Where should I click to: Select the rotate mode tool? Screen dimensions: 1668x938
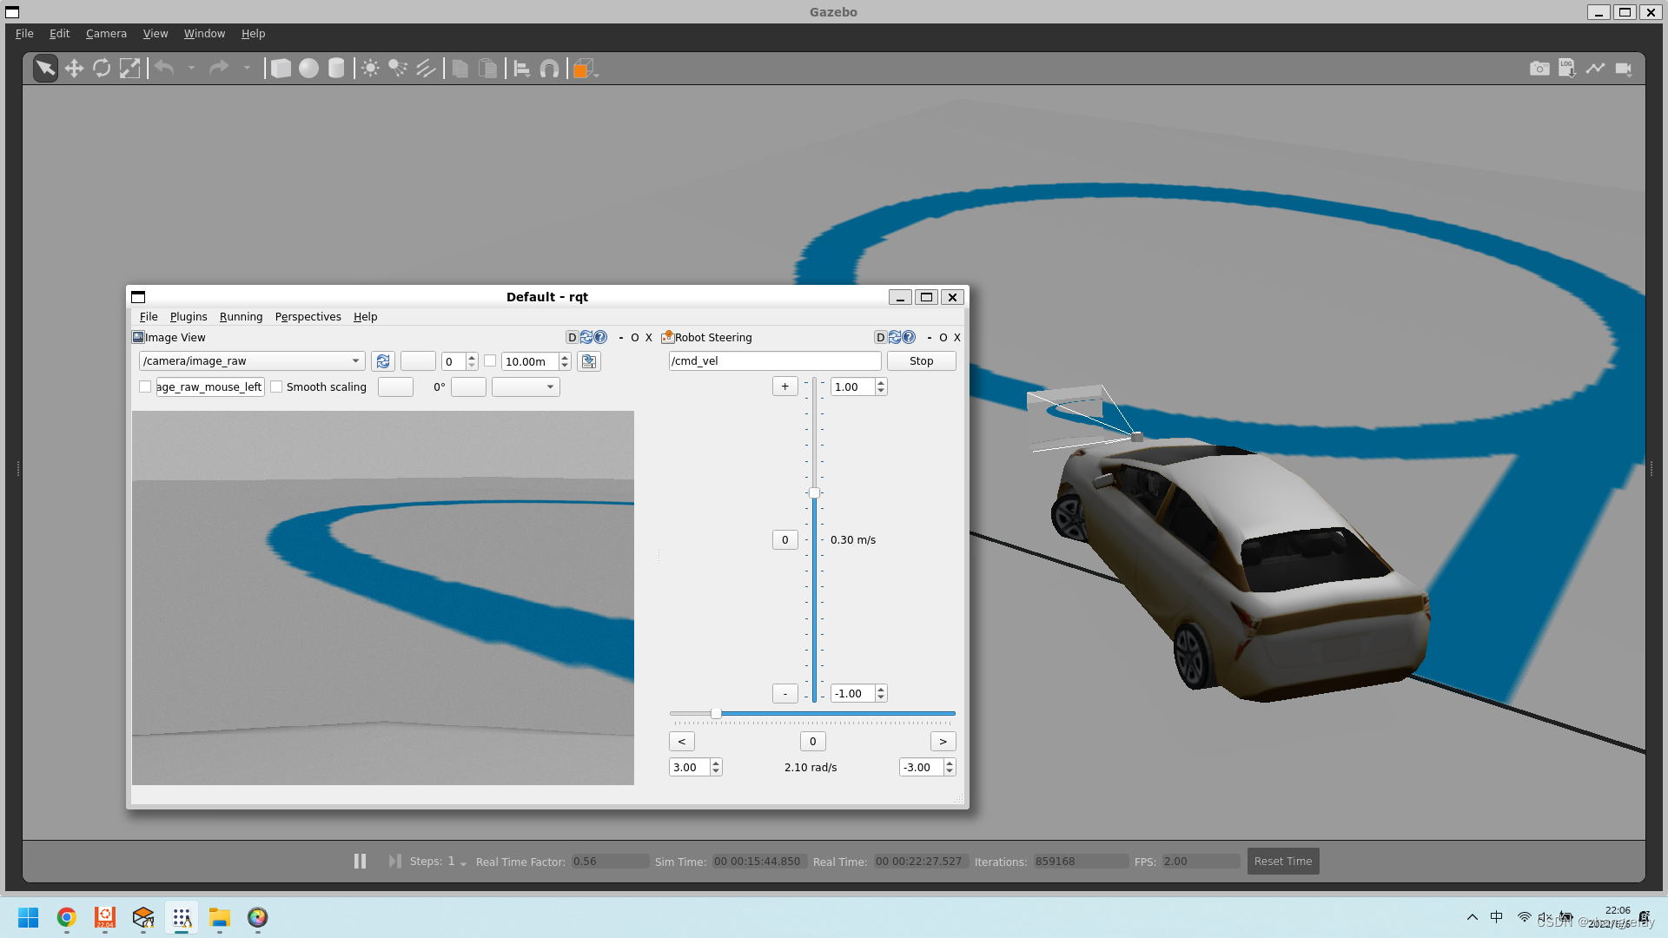tap(102, 69)
